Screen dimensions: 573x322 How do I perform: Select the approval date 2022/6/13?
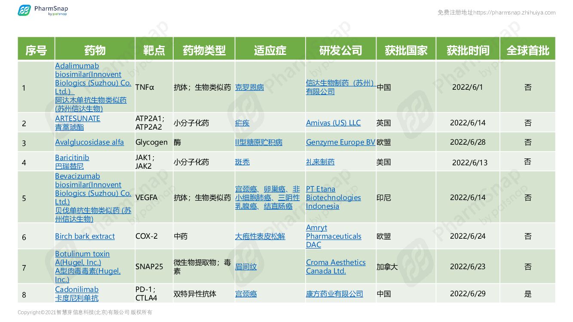click(x=470, y=162)
